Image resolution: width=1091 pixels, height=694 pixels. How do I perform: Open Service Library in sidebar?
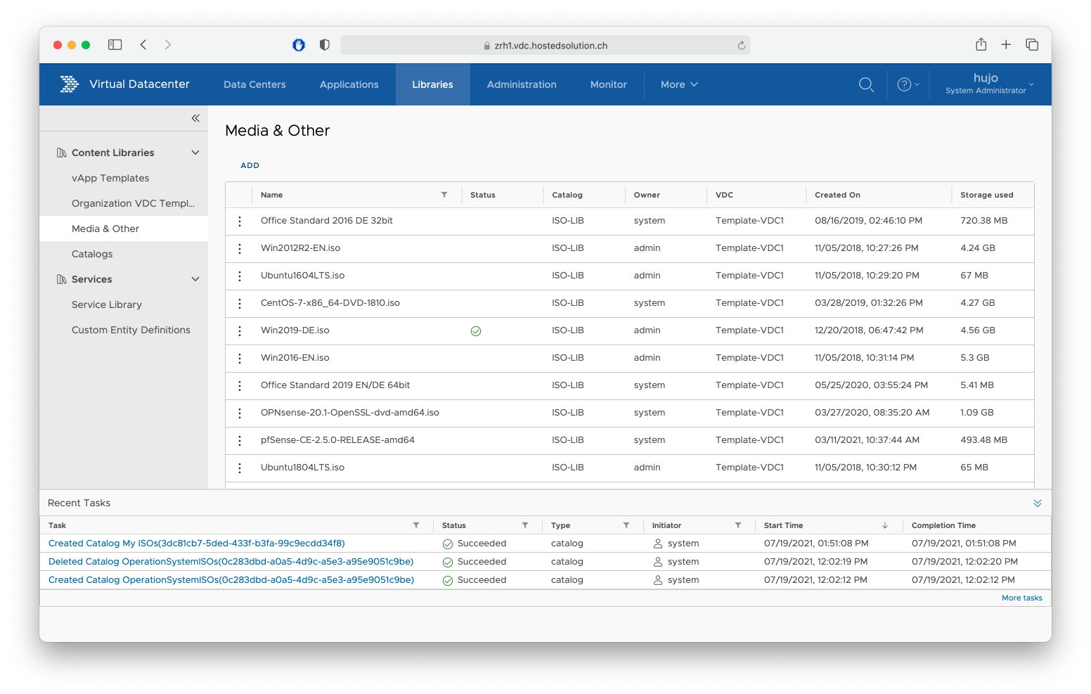pyautogui.click(x=107, y=304)
